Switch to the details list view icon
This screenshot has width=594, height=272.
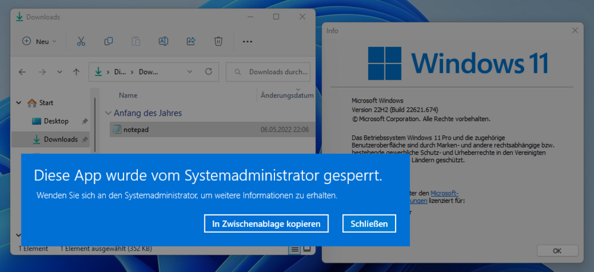pyautogui.click(x=295, y=249)
